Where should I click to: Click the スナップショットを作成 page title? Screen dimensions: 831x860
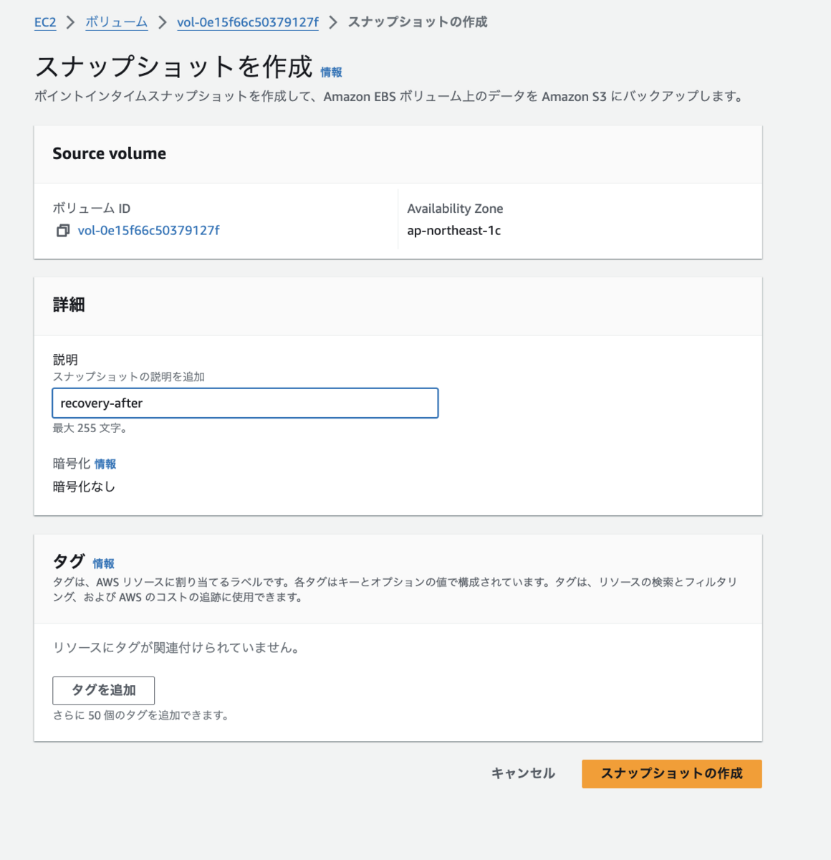point(174,67)
